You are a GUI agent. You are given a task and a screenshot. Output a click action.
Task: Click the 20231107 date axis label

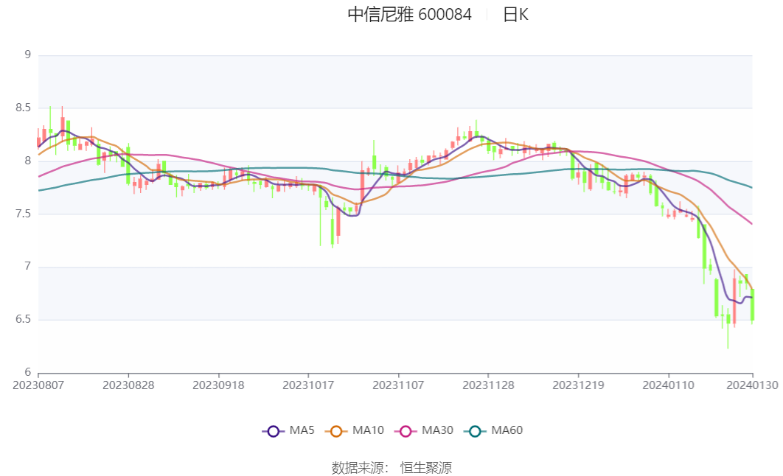pyautogui.click(x=398, y=385)
